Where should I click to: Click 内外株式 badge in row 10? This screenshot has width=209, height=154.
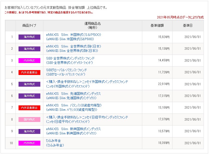pos(29,143)
